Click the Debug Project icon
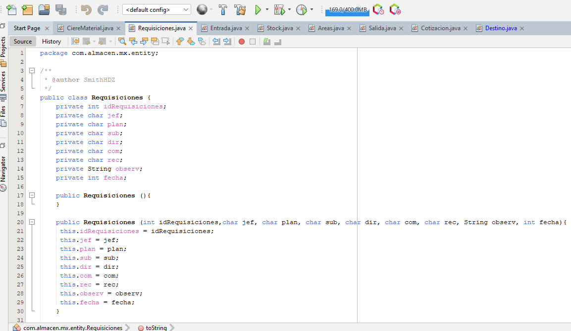This screenshot has height=331, width=571. [x=280, y=9]
